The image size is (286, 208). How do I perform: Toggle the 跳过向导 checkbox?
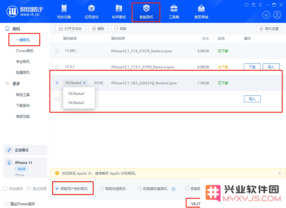[29, 189]
